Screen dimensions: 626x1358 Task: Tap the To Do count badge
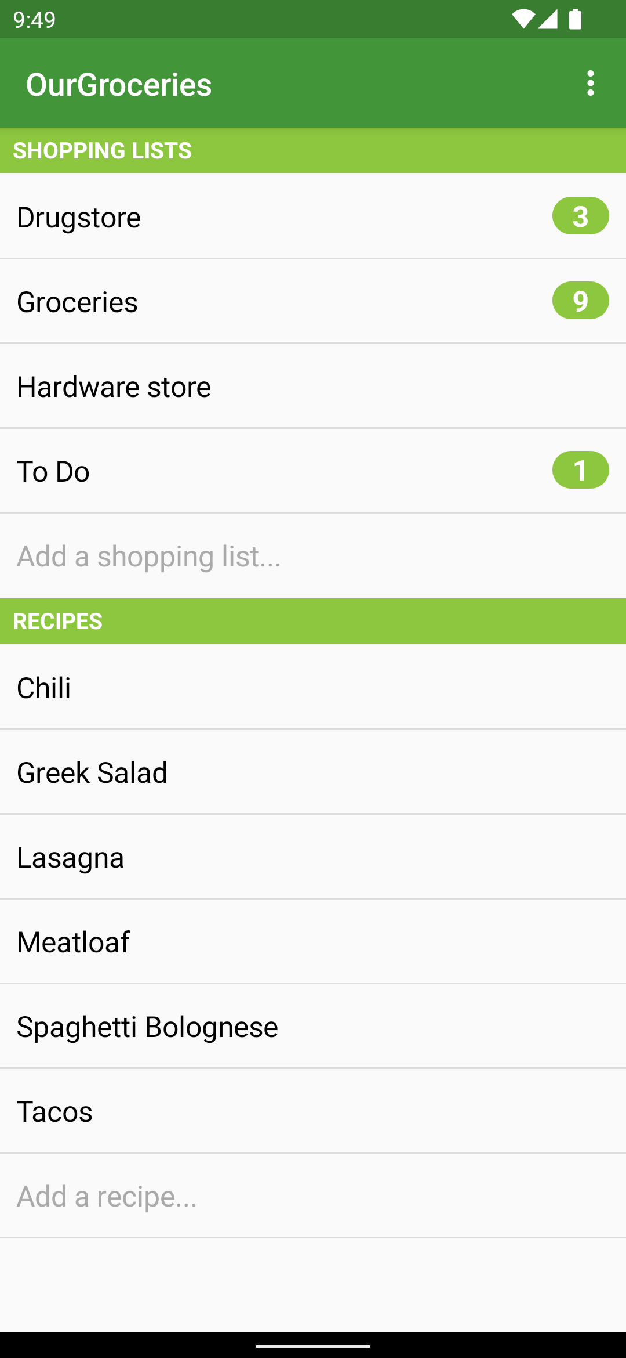tap(580, 470)
